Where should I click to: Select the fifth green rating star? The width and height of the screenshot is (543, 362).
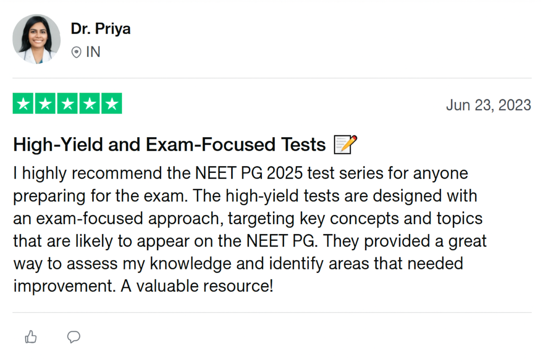click(x=111, y=103)
